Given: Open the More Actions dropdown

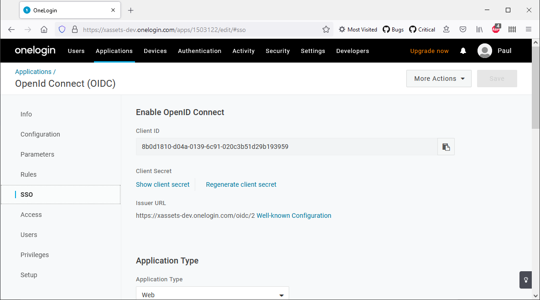Looking at the screenshot, I should pyautogui.click(x=438, y=78).
